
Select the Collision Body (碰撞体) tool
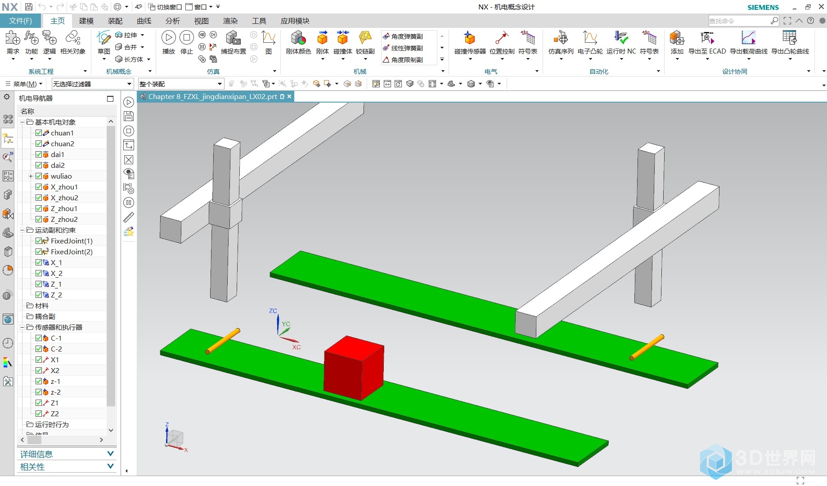click(342, 43)
